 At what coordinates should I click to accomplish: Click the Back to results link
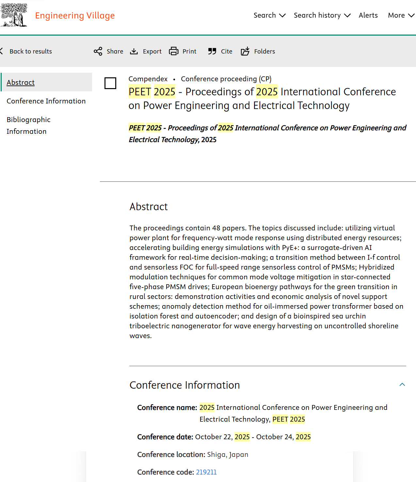tap(31, 51)
